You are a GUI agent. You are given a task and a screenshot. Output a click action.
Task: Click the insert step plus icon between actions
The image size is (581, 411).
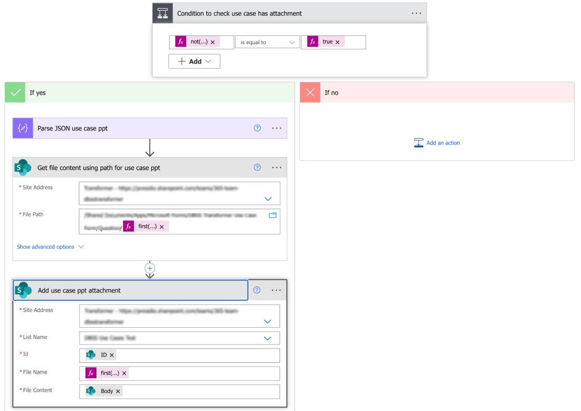[149, 268]
